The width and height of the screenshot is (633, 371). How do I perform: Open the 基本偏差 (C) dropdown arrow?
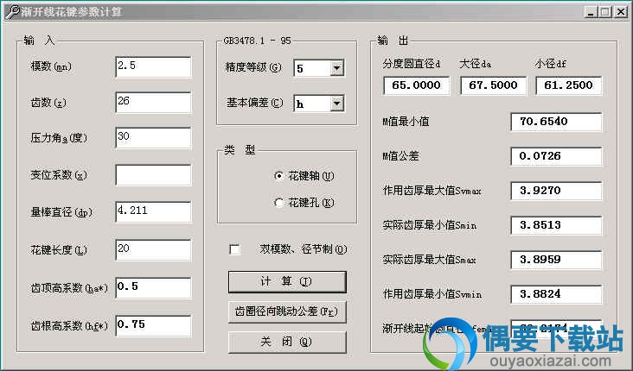click(x=336, y=104)
